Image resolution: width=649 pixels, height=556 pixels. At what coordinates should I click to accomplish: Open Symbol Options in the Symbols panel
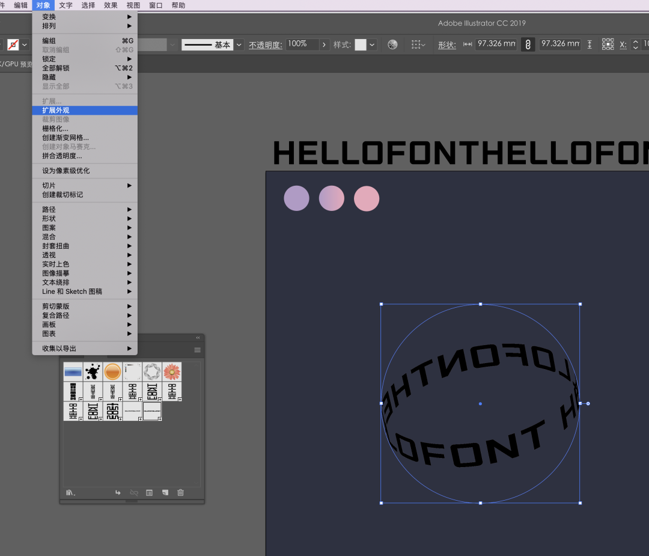click(149, 493)
